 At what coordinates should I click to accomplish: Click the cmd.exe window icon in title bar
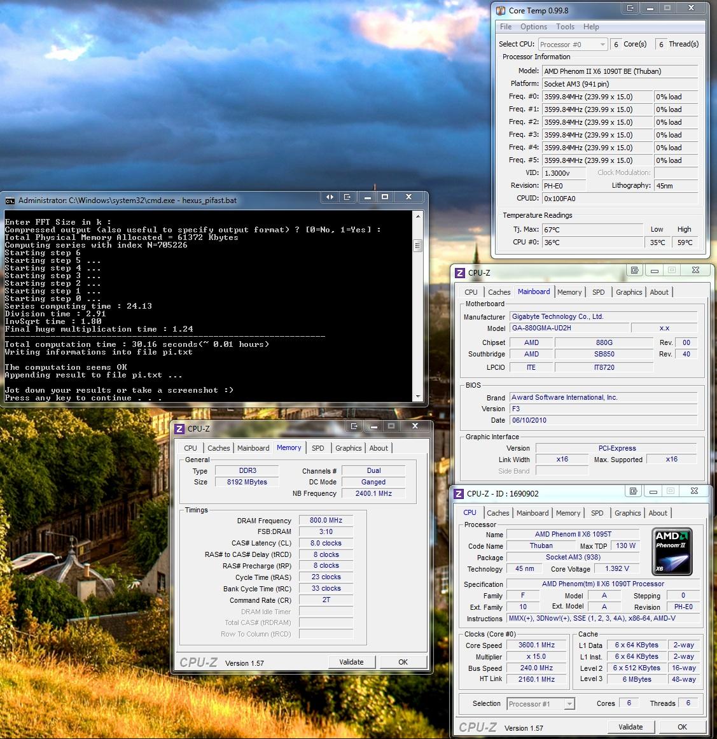coord(10,201)
